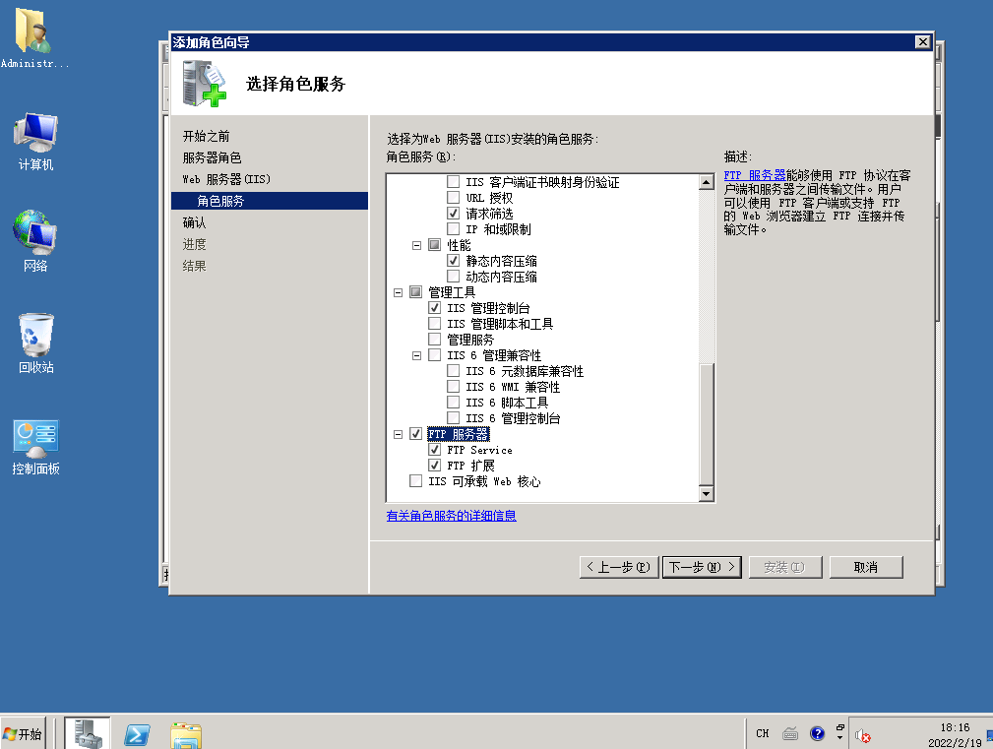This screenshot has width=993, height=749.
Task: Uncheck 静态内容压缩 checkbox
Action: pos(453,260)
